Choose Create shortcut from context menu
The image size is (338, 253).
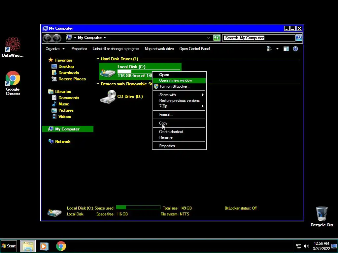179,132
